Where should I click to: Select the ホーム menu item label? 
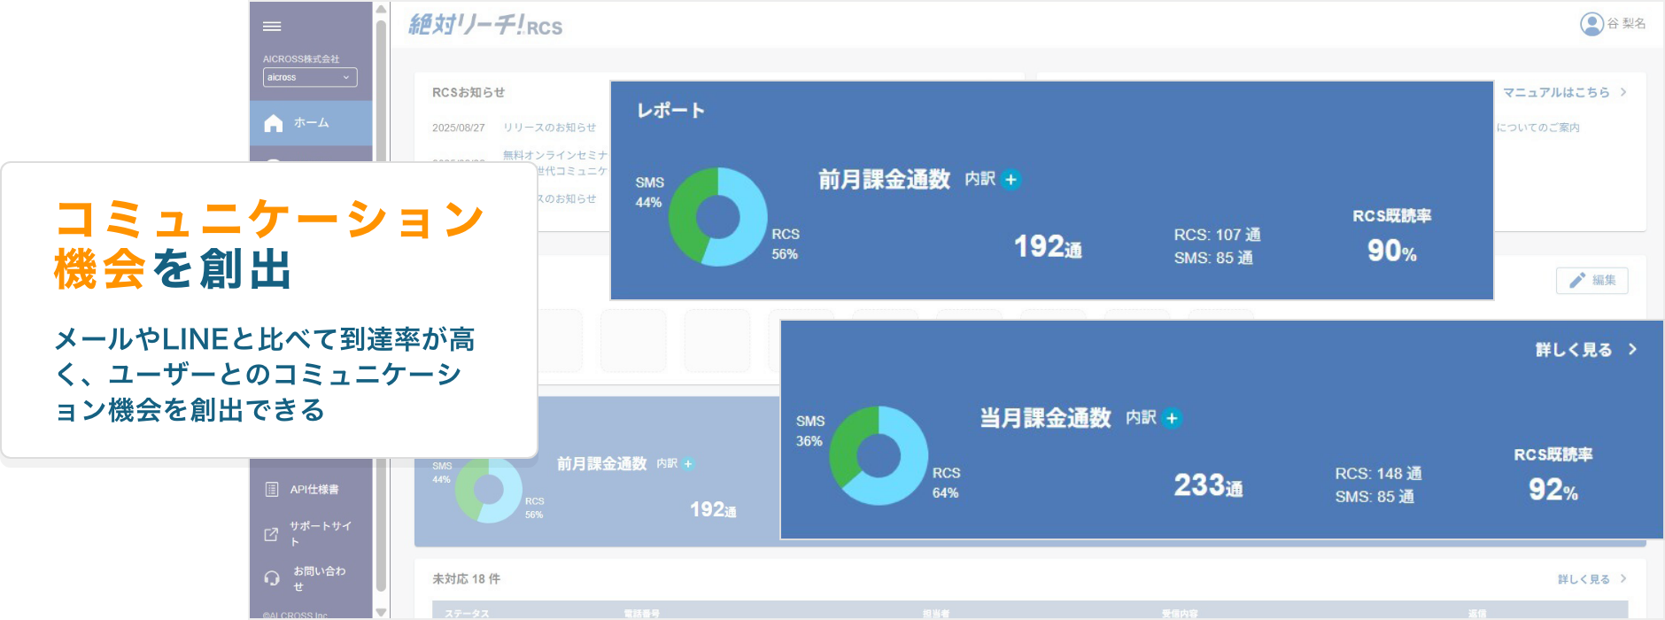[x=312, y=123]
